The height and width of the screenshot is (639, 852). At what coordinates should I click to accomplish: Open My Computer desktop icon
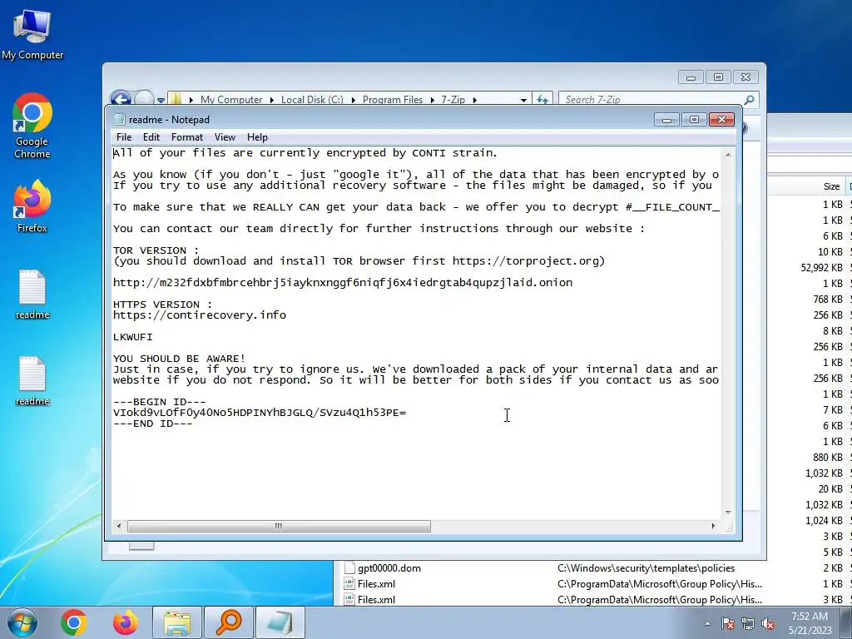(x=32, y=35)
